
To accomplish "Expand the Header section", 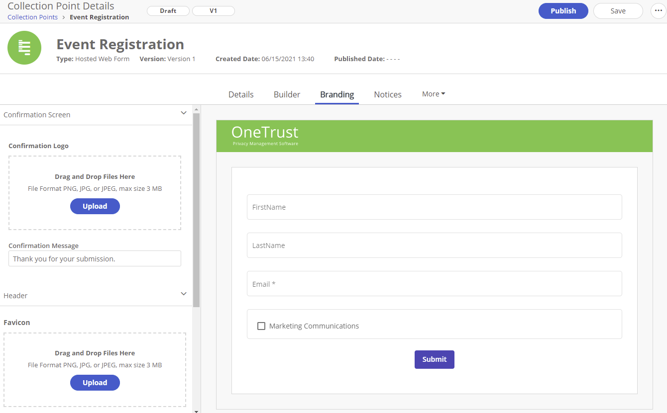I will [x=183, y=294].
